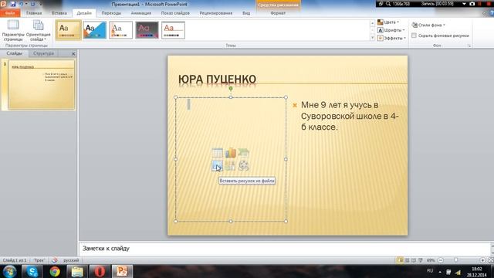The image size is (494, 278).
Task: Apply the first golden theme
Action: [69, 30]
